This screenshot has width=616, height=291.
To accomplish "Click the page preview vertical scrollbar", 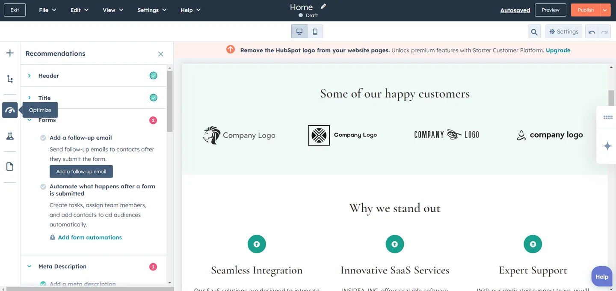I will point(611,98).
